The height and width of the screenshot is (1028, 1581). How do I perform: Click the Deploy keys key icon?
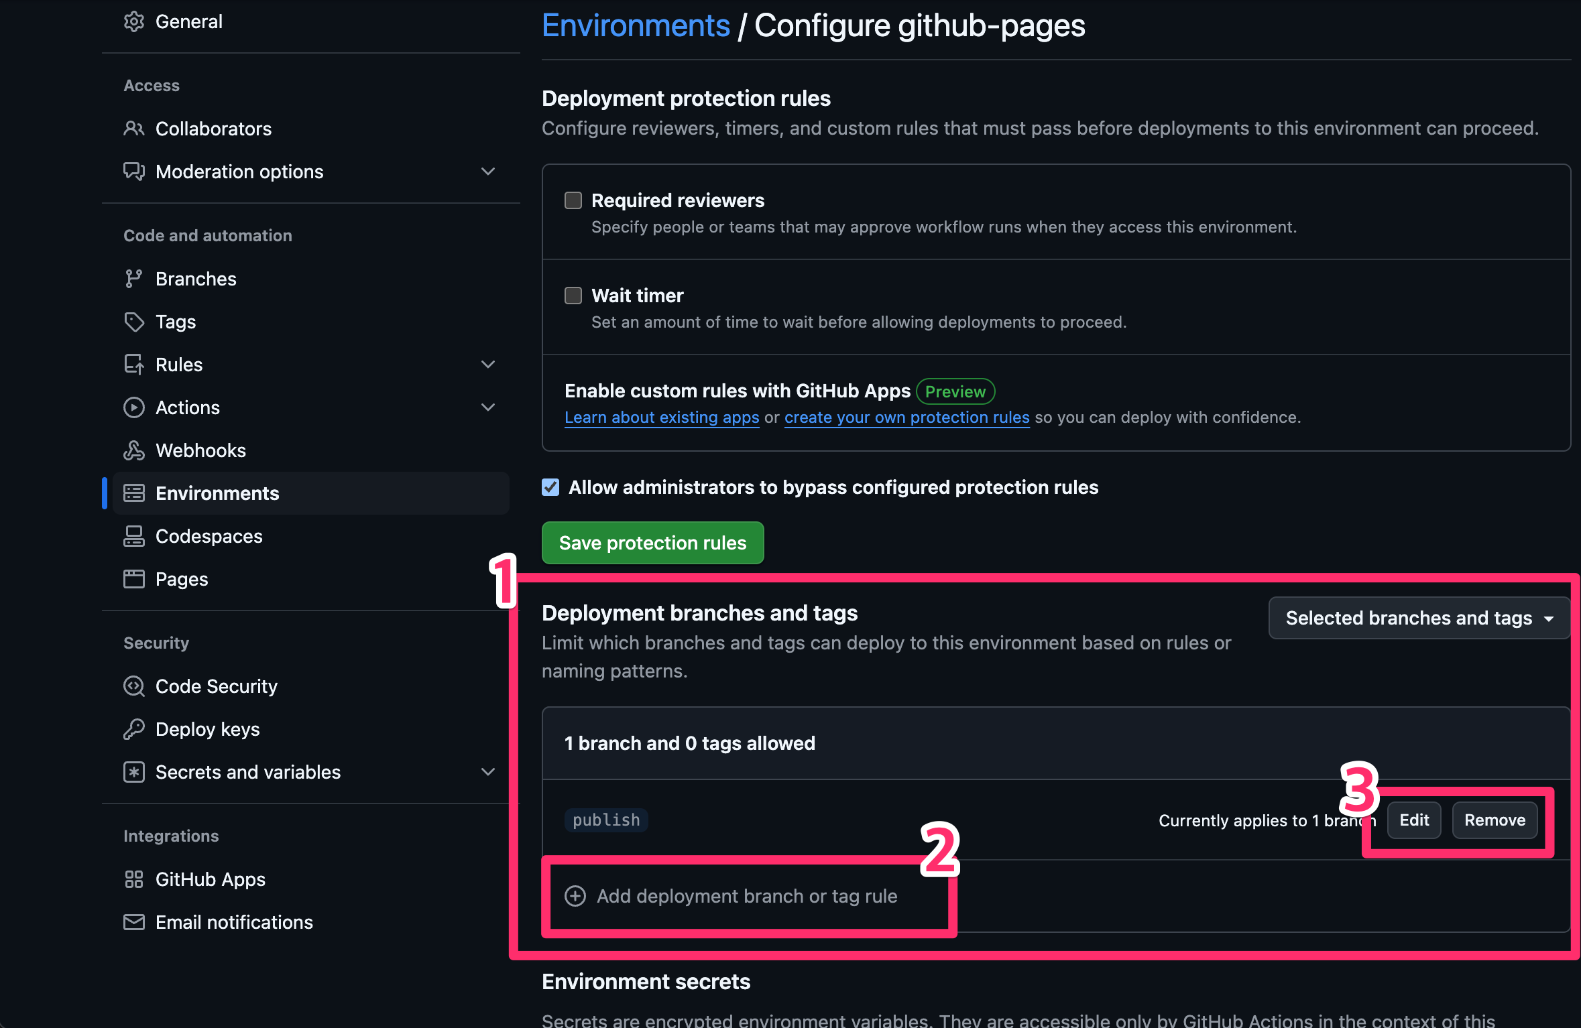pyautogui.click(x=134, y=729)
